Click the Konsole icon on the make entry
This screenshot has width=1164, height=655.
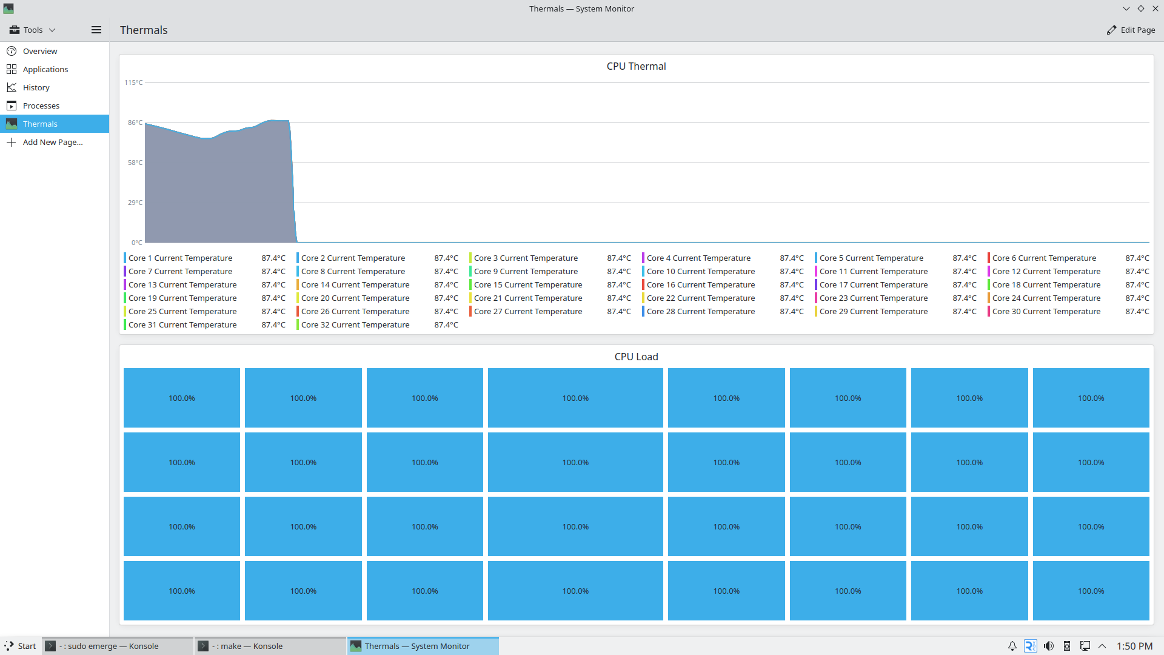tap(204, 646)
